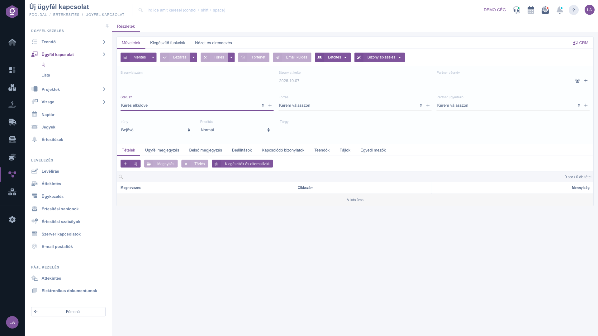This screenshot has width=598, height=336.
Task: Click the CRM link at right
Action: click(581, 43)
